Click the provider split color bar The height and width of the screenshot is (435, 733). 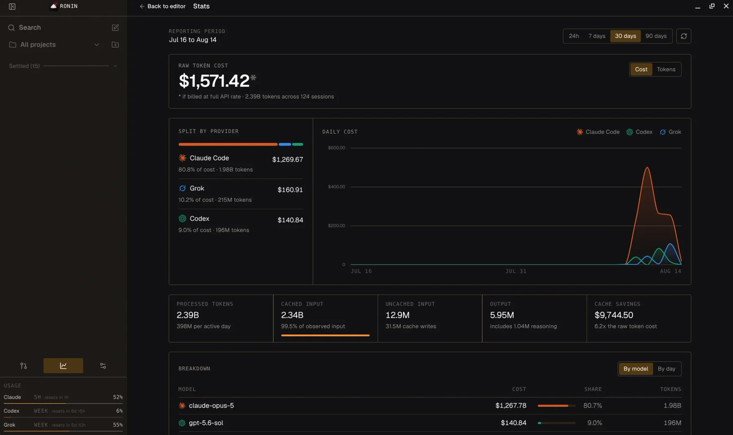pos(241,144)
